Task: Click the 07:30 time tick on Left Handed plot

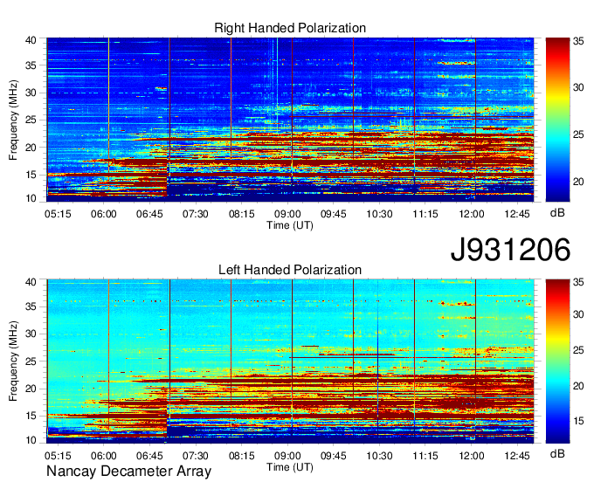Action: coord(196,456)
